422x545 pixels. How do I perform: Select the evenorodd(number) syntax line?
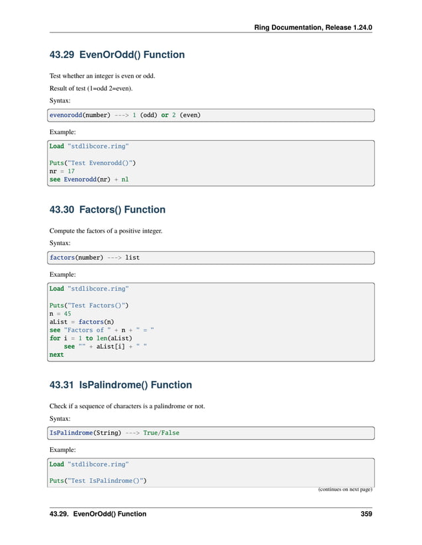[125, 115]
